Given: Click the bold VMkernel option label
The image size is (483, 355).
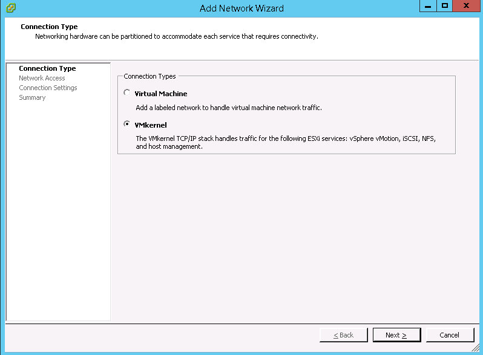Looking at the screenshot, I should [x=150, y=125].
